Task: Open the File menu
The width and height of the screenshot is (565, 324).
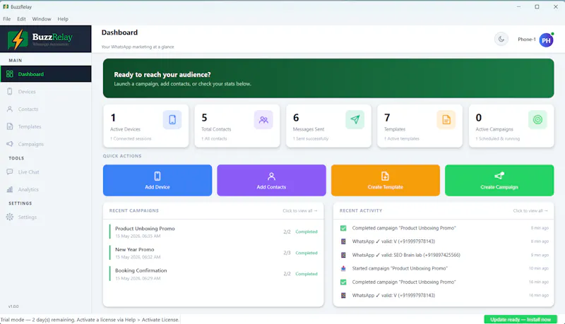Action: pyautogui.click(x=7, y=19)
